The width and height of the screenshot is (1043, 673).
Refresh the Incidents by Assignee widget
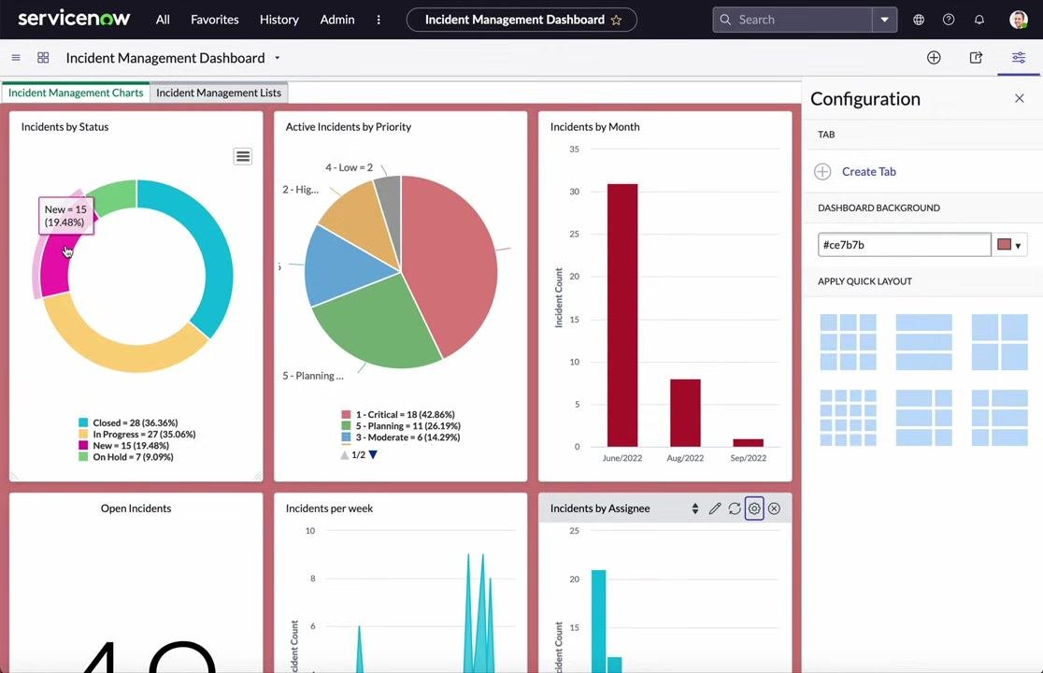pos(735,508)
